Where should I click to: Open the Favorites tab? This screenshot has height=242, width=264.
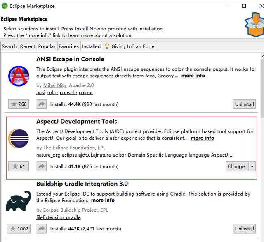[x=69, y=46]
